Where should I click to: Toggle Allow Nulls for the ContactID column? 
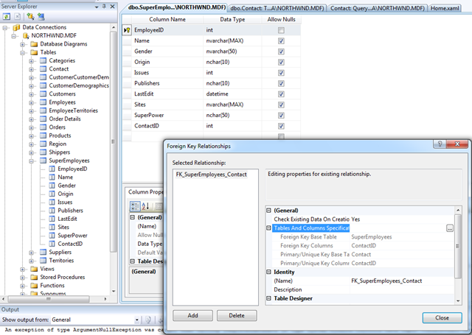coord(281,126)
